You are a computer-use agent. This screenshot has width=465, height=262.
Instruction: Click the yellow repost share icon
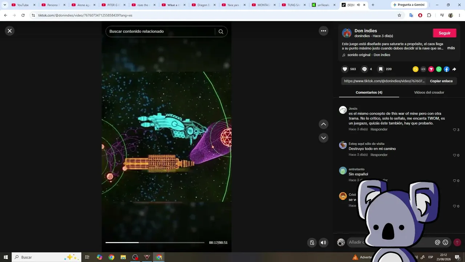(x=416, y=69)
